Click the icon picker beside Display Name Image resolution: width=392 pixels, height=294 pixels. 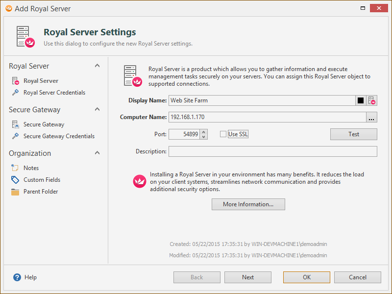click(372, 100)
